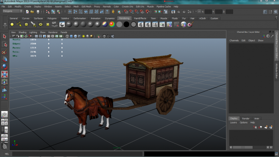Open the Create UVs menu
The image size is (279, 157).
pos(128,7)
